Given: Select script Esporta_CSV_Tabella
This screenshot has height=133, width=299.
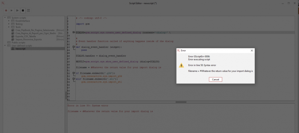Looking at the screenshot, I should click(x=25, y=36).
